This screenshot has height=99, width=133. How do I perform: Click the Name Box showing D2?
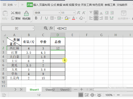[18, 28]
